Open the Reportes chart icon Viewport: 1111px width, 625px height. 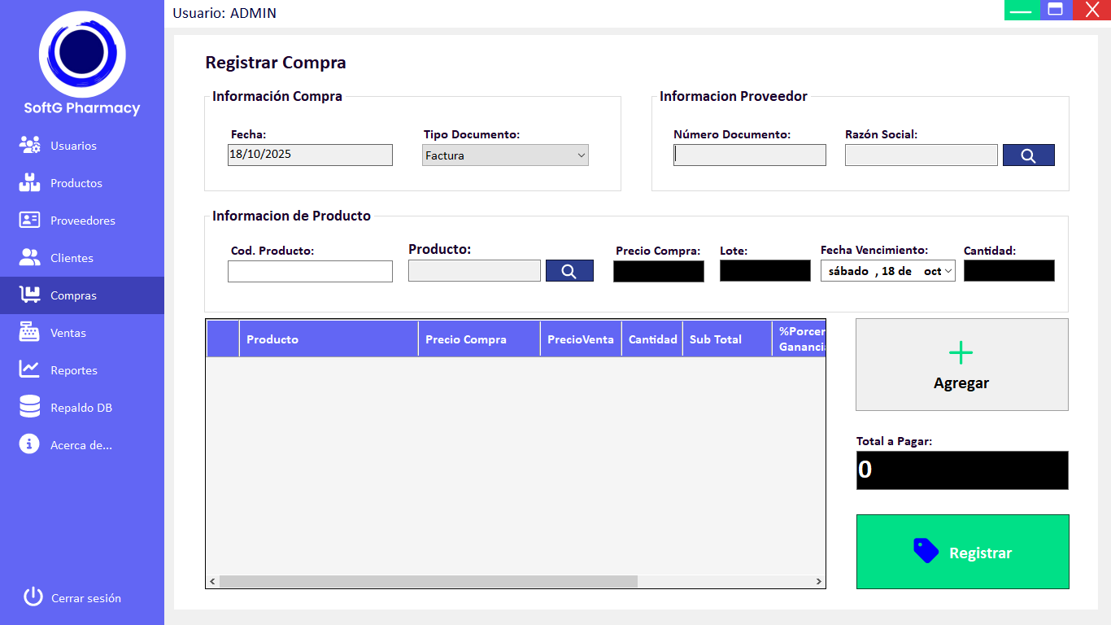pos(30,370)
